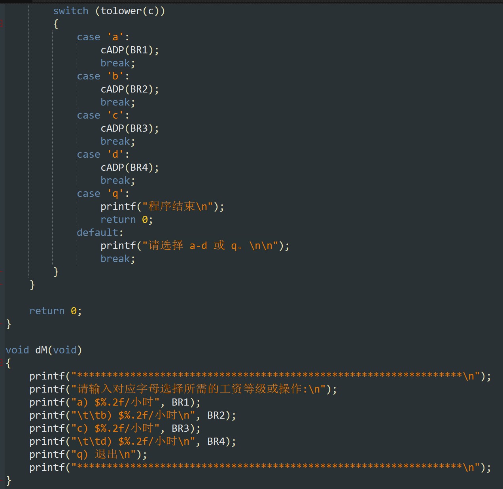
Task: Click return 0; inside case 'q'
Action: pos(127,220)
